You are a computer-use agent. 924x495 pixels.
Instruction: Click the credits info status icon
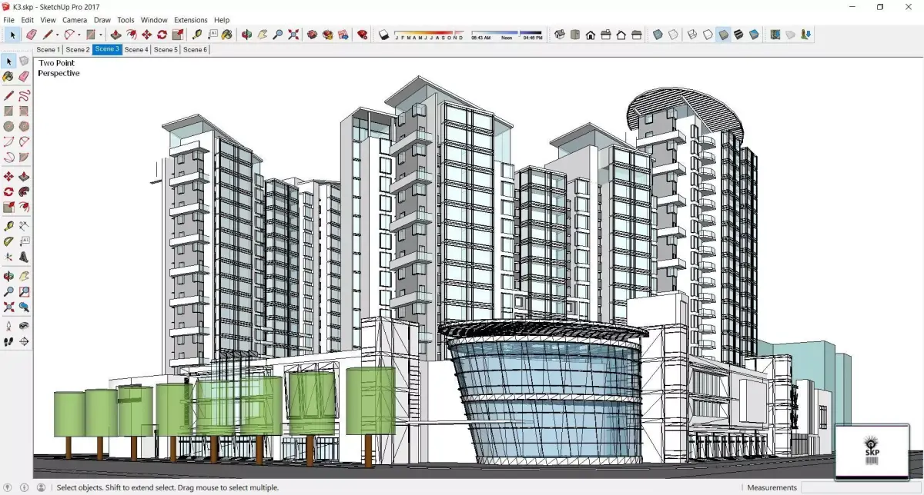(24, 487)
